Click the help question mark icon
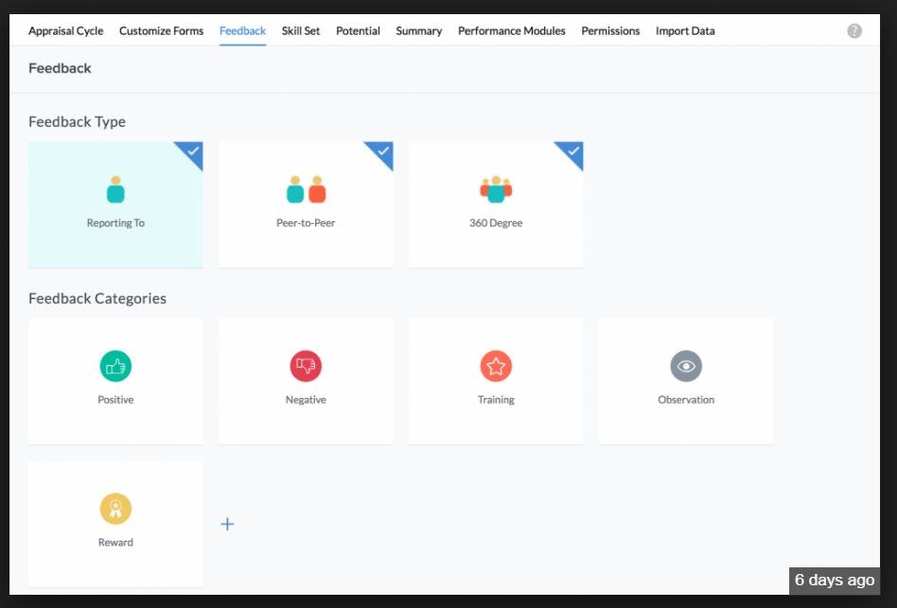This screenshot has width=897, height=608. tap(854, 31)
